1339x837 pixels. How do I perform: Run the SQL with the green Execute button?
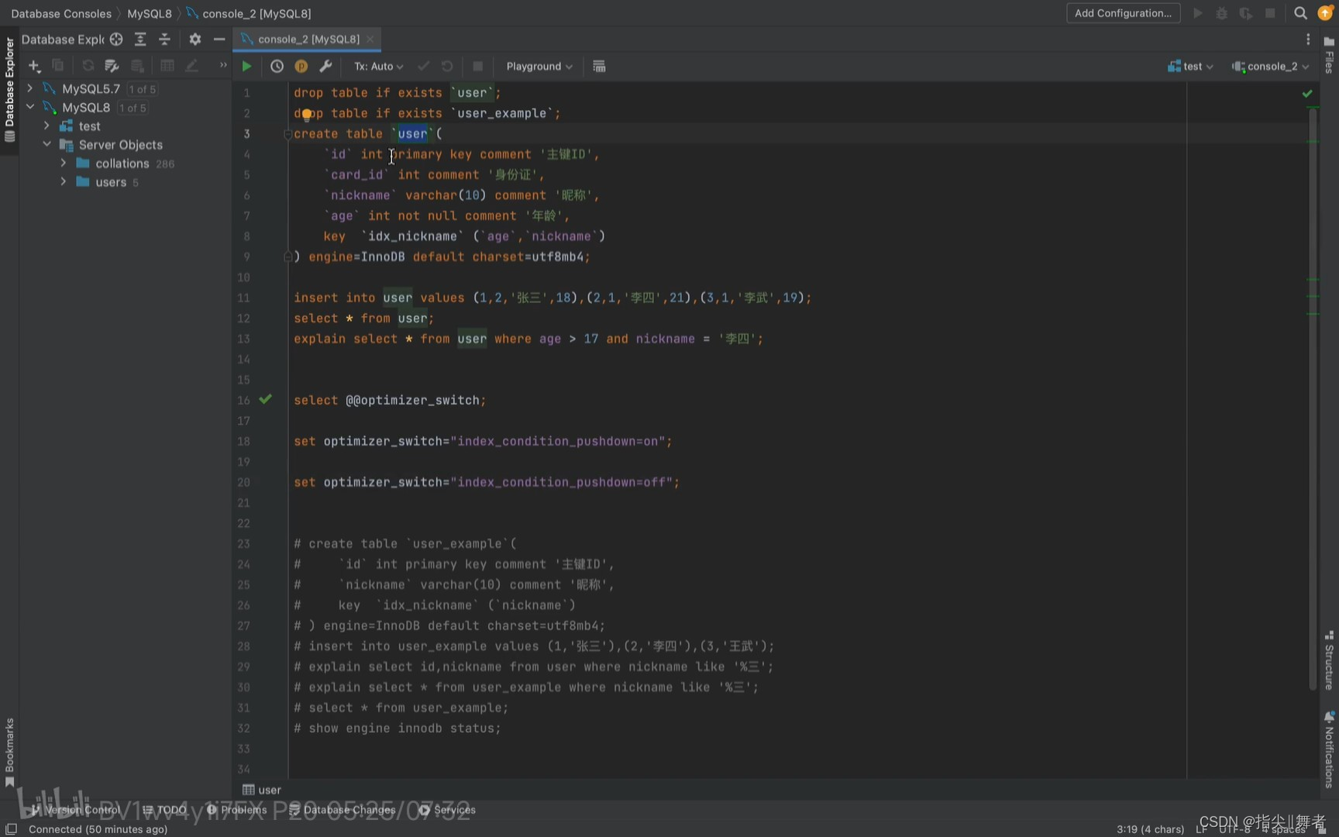point(246,67)
